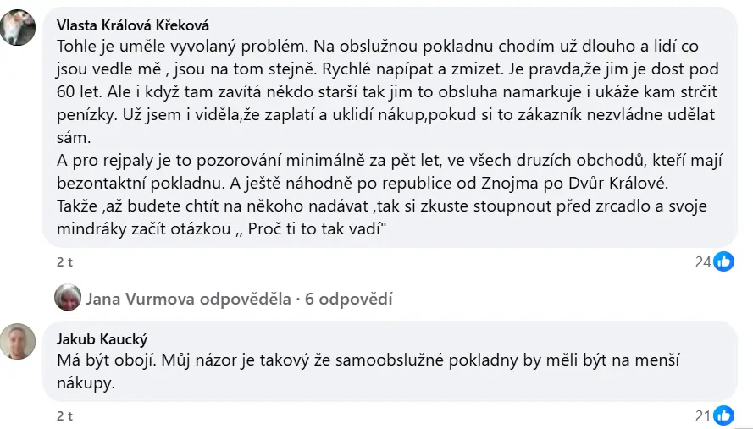The width and height of the screenshot is (753, 429).
Task: Open Vlasta Králová Křeková's profile picture
Action: click(18, 28)
